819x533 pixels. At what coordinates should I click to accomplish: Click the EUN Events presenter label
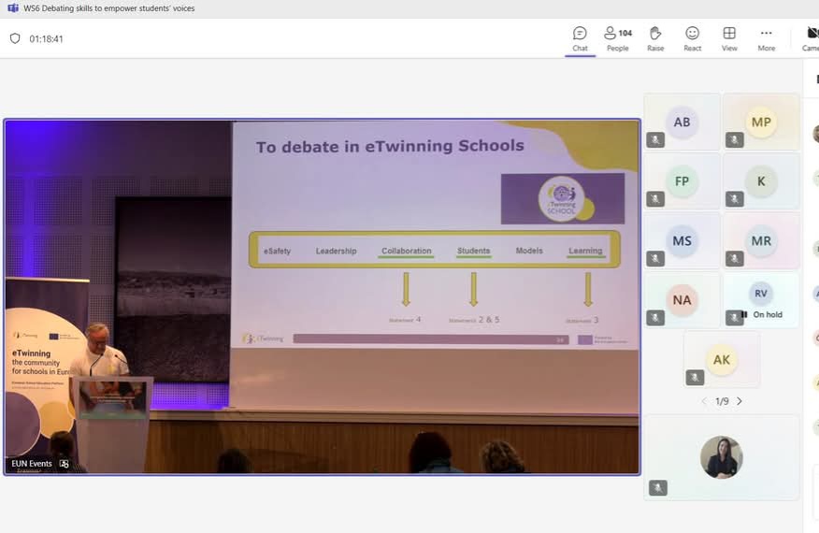coord(32,464)
